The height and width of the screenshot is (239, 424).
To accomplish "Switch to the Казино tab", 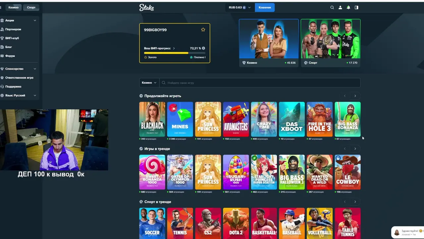I will click(14, 7).
